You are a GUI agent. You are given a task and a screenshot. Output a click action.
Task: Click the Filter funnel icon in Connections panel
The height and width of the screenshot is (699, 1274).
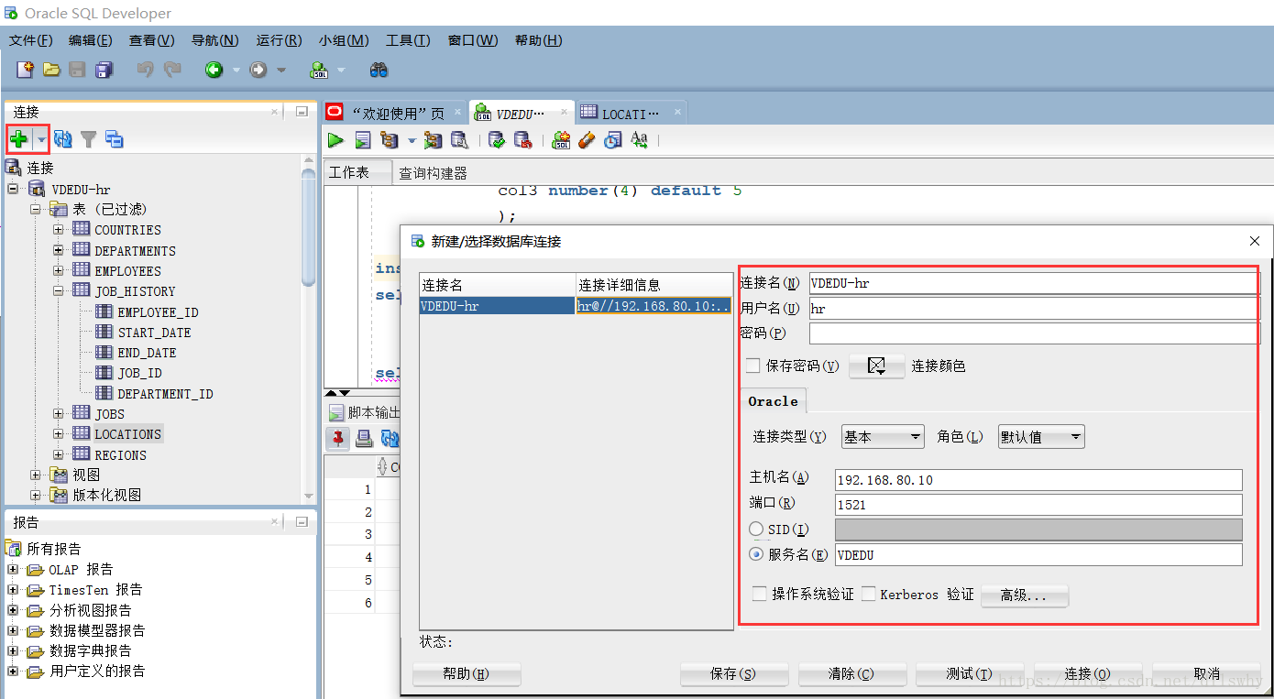(88, 139)
